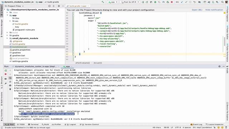Open the Logcat tool window
The height and width of the screenshot is (129, 229).
tap(70, 124)
